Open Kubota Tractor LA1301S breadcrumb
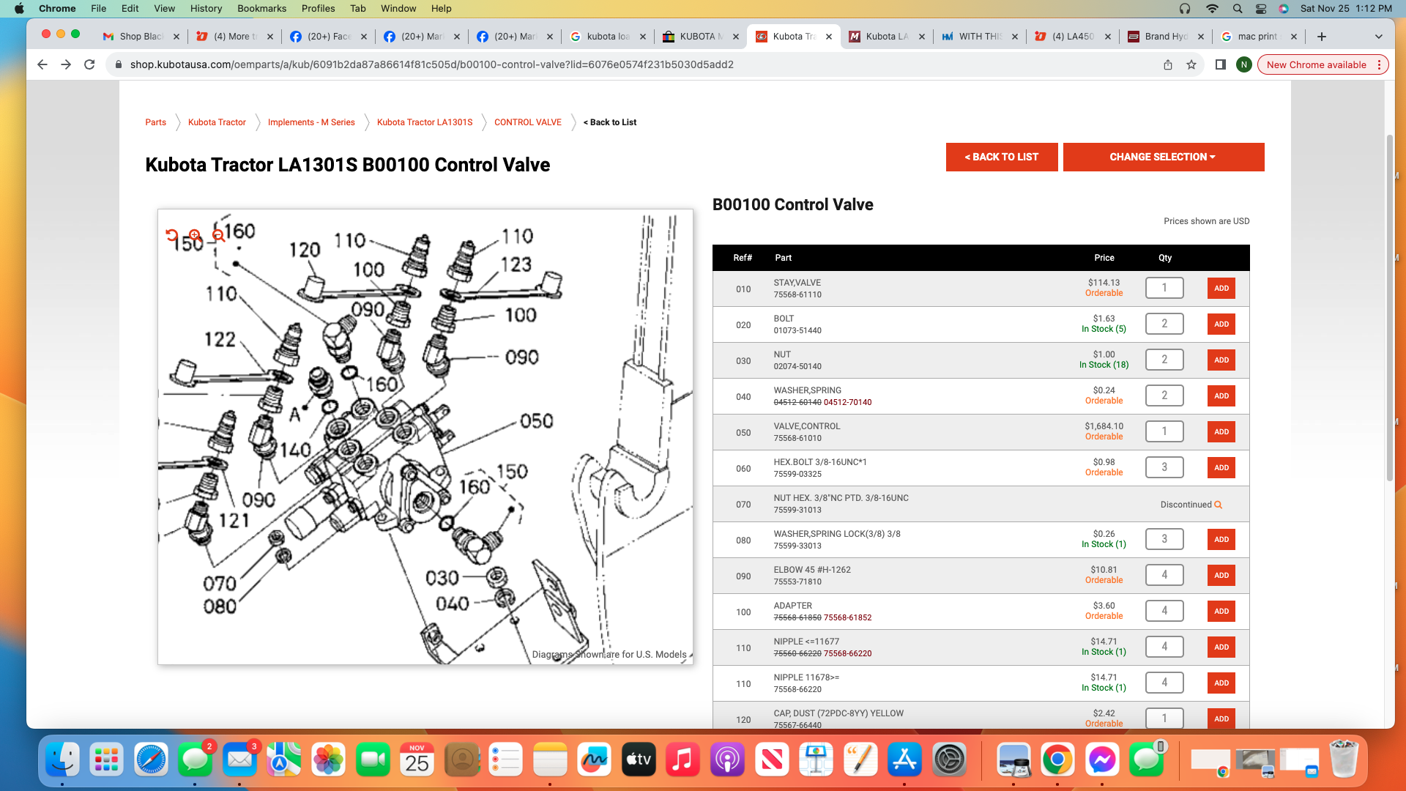1406x791 pixels. [425, 122]
